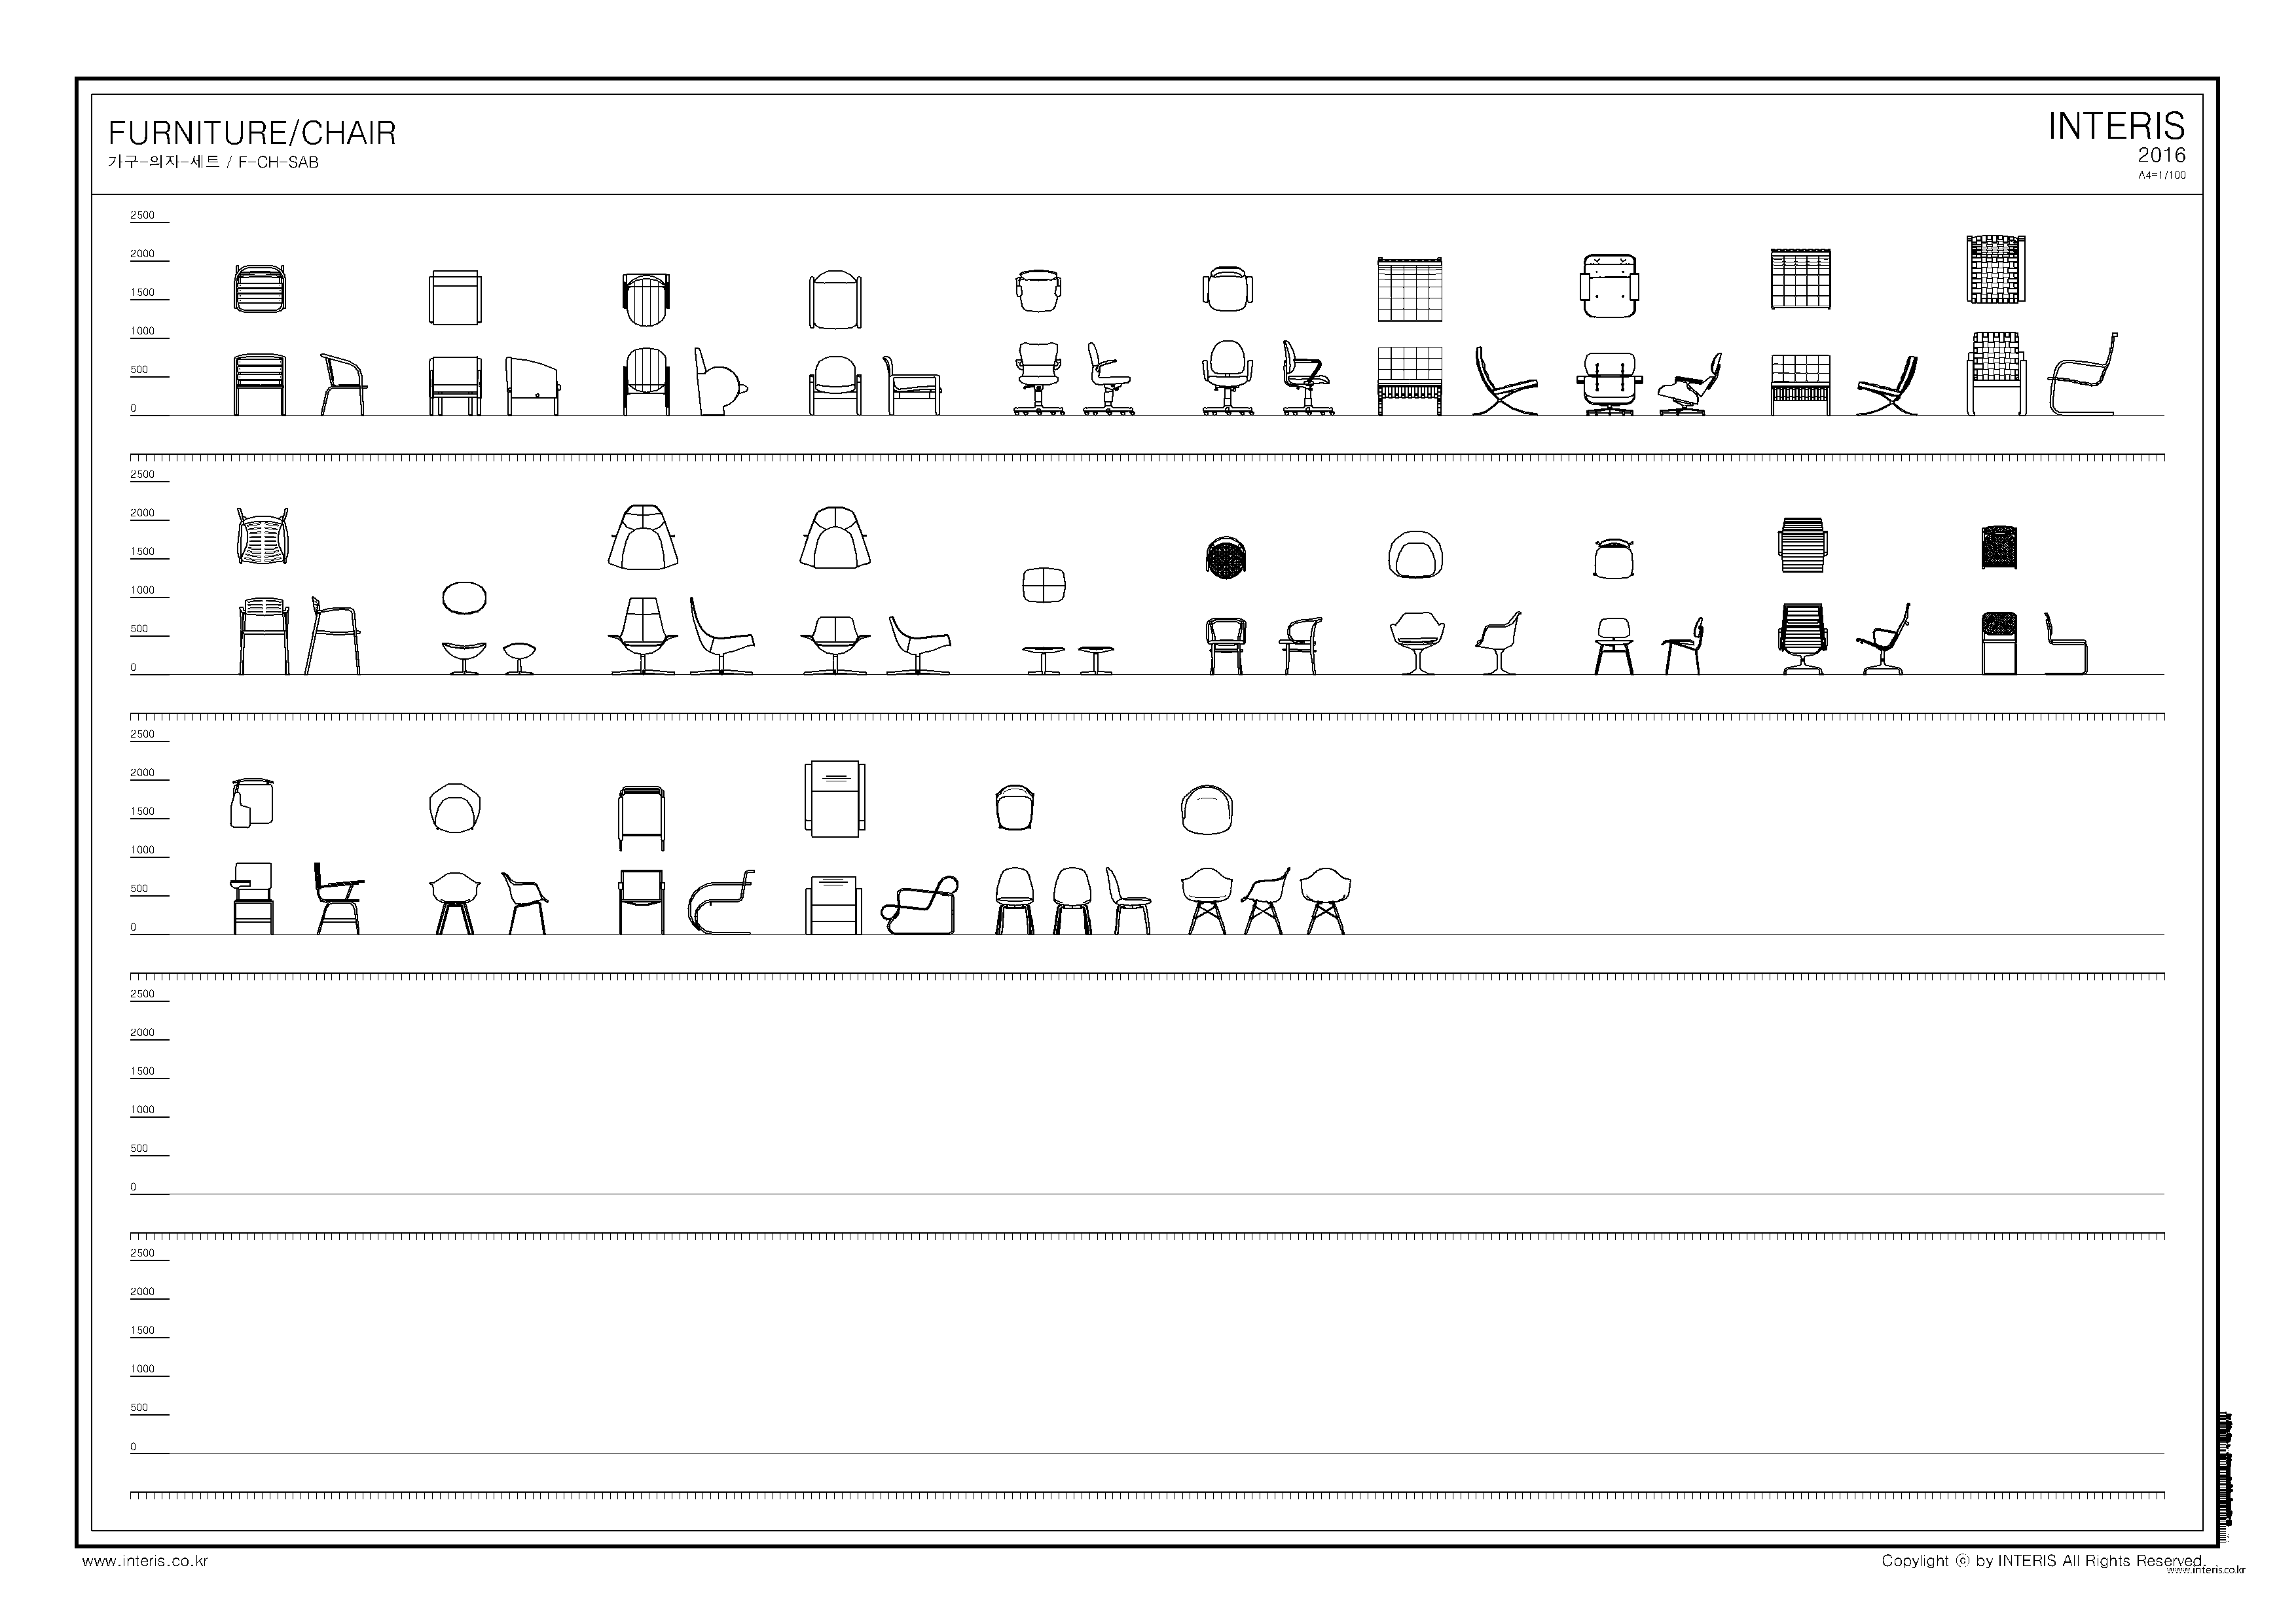Click the tulip swivel chair front elevation

click(x=1417, y=643)
